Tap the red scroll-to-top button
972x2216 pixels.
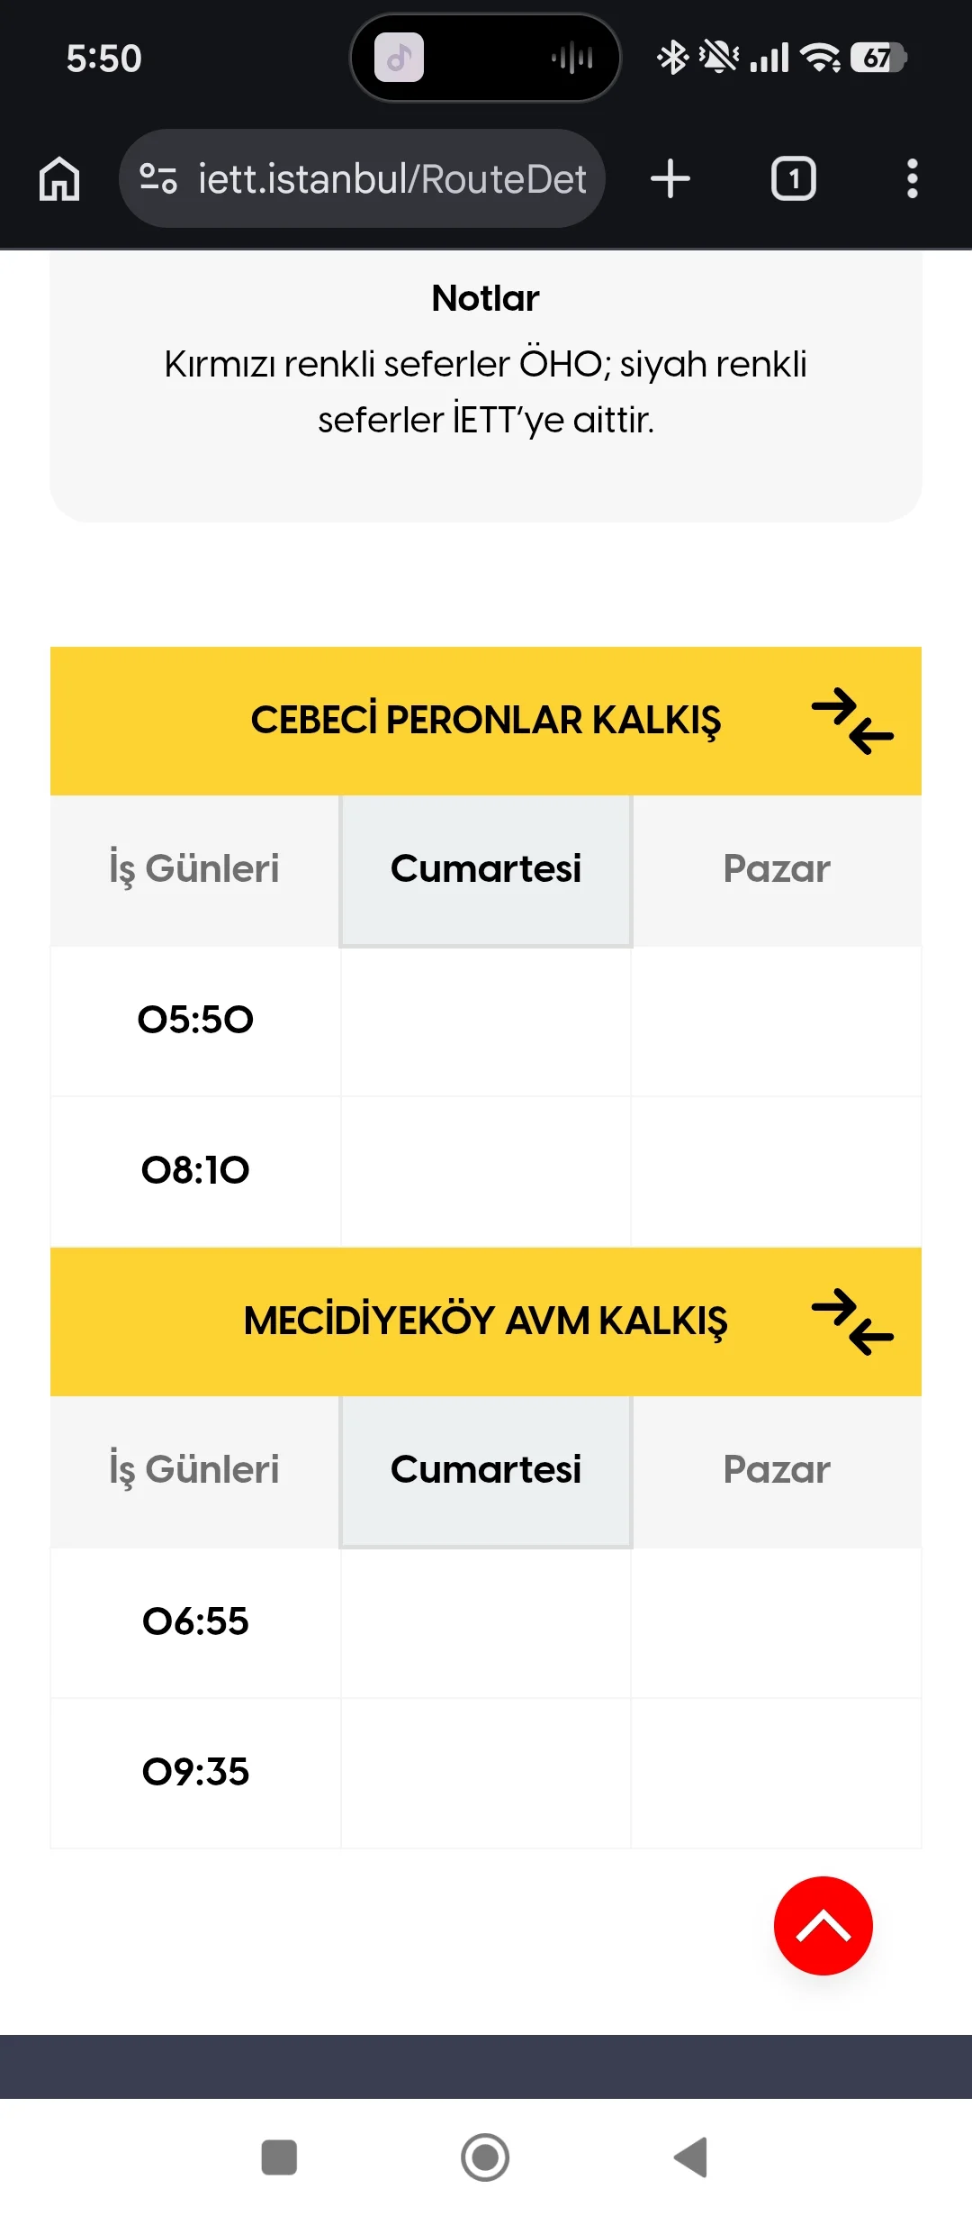[x=823, y=1926]
